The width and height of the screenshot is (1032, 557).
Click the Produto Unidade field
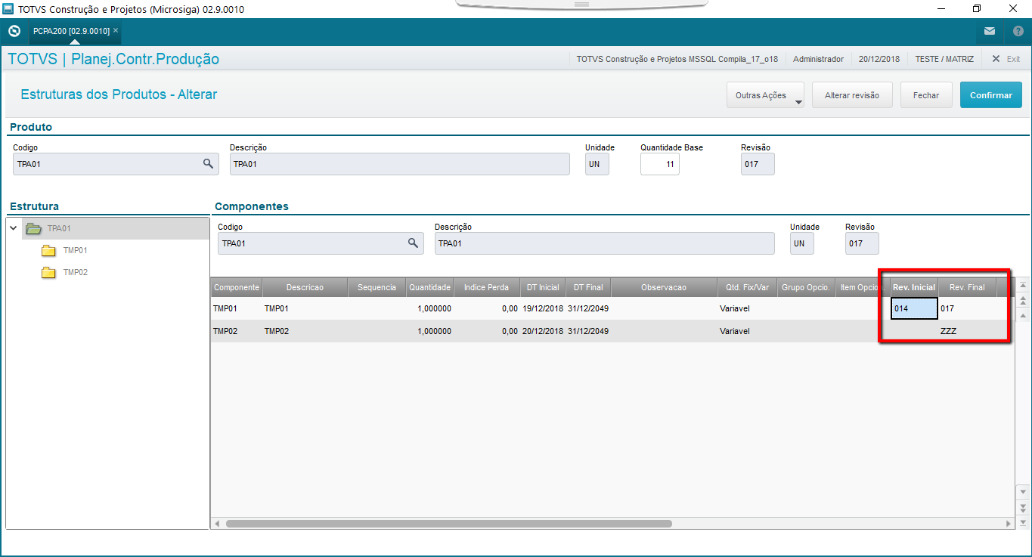click(597, 164)
